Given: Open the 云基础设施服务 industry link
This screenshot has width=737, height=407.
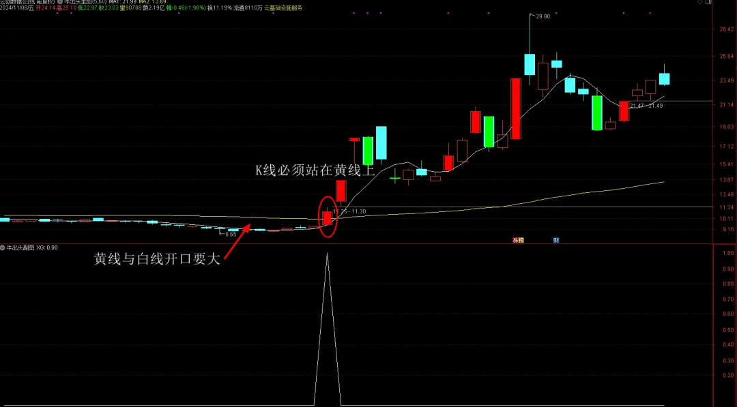Looking at the screenshot, I should click(283, 8).
